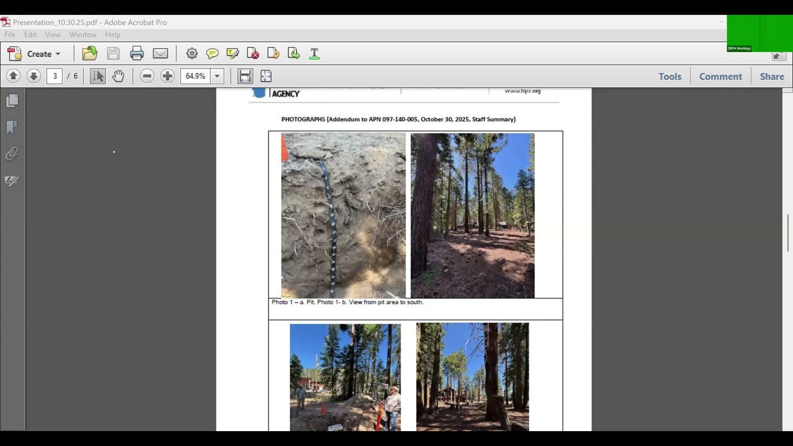Viewport: 793px width, 446px height.
Task: Go to previous page with up arrow
Action: [x=13, y=76]
